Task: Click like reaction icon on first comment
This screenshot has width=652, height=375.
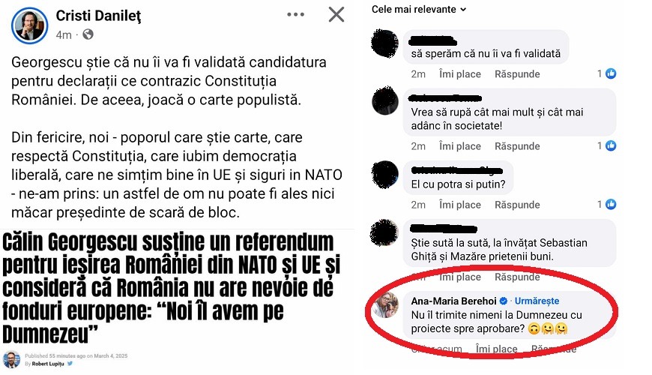Action: coord(611,73)
